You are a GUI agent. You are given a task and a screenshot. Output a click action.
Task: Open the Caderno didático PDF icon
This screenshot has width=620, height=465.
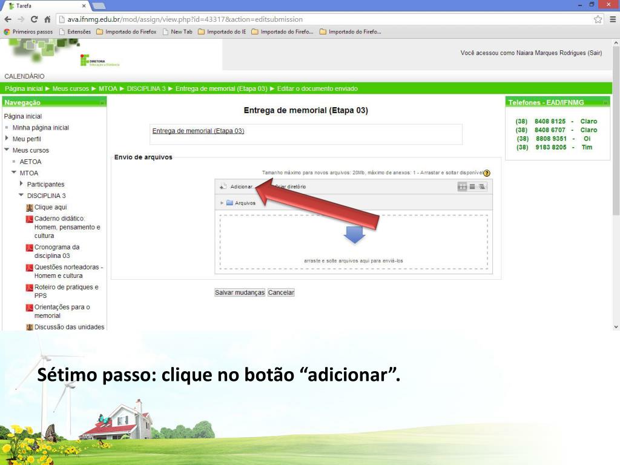pyautogui.click(x=29, y=219)
